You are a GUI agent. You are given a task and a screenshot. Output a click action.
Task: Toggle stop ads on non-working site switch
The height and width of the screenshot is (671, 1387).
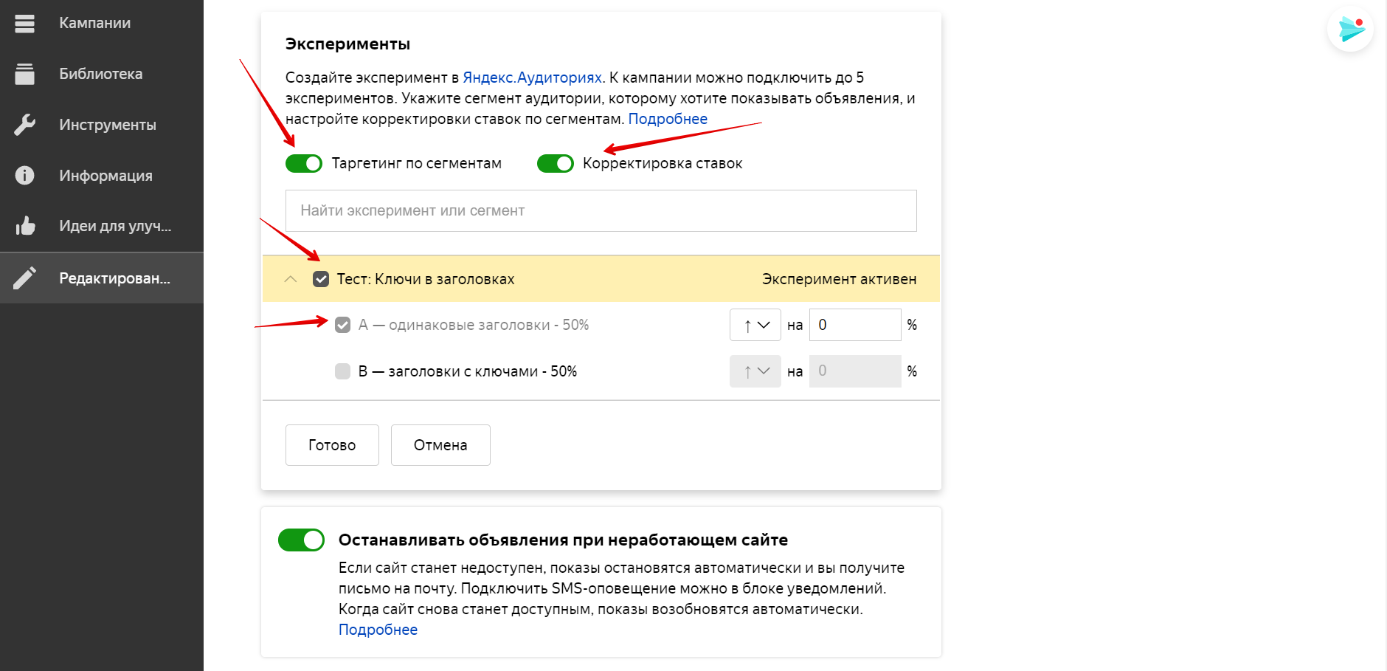(301, 540)
